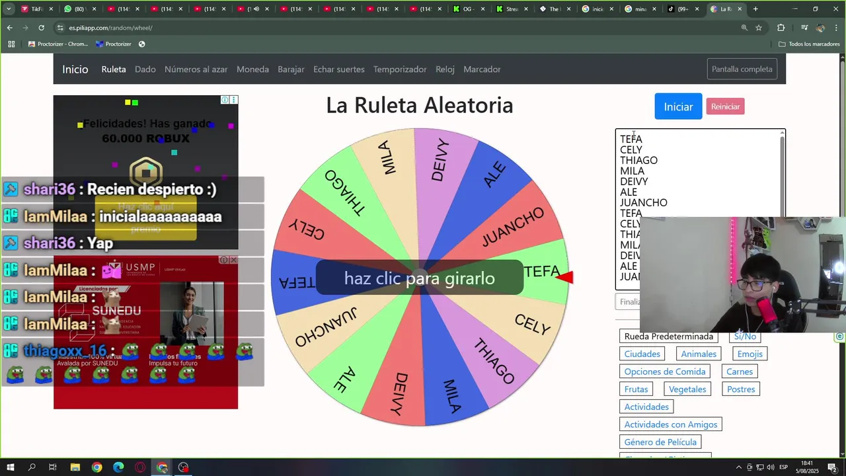The image size is (846, 476).
Task: Open the Windows Start menu
Action: (x=11, y=467)
